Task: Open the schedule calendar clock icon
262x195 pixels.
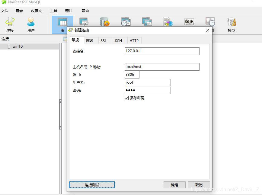Action: [x=210, y=22]
